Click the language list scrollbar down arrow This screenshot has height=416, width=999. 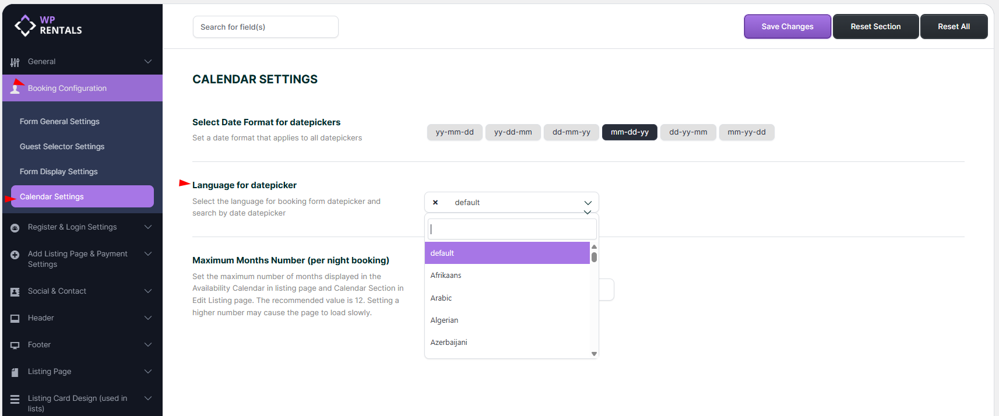tap(594, 354)
